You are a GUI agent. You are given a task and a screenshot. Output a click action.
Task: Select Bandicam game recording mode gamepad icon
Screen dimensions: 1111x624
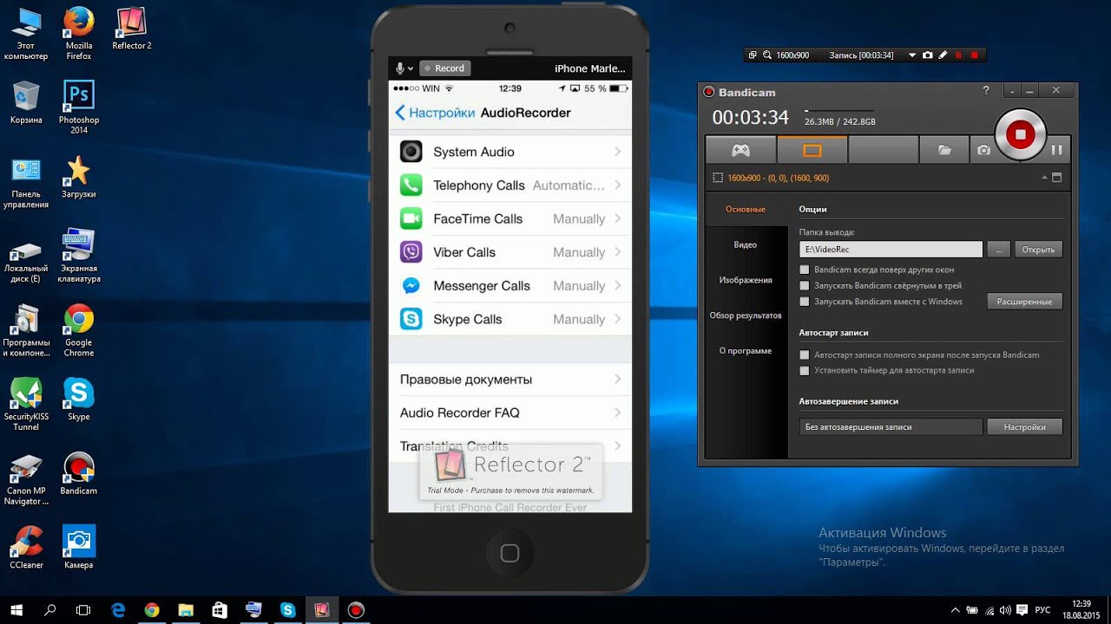(x=740, y=150)
